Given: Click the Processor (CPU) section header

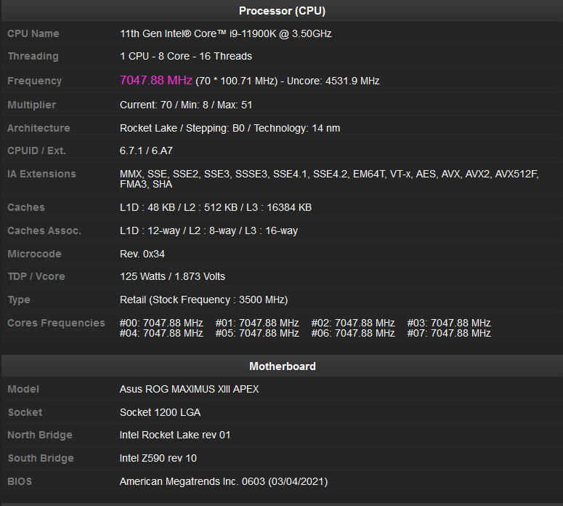Looking at the screenshot, I should (282, 11).
